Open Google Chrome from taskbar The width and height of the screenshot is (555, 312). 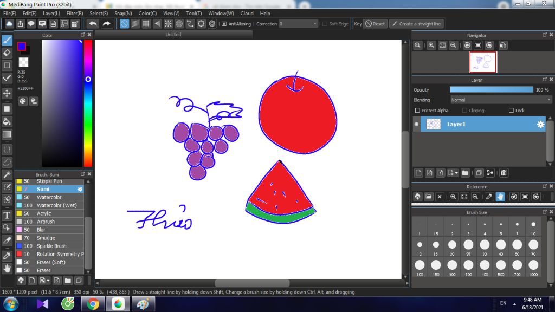93,304
